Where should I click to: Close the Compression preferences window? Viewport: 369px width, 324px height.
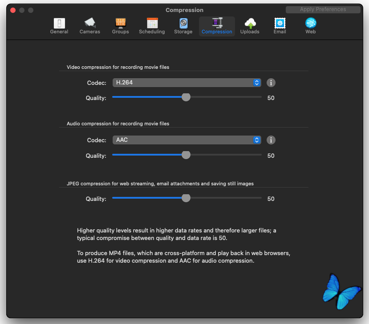point(13,10)
